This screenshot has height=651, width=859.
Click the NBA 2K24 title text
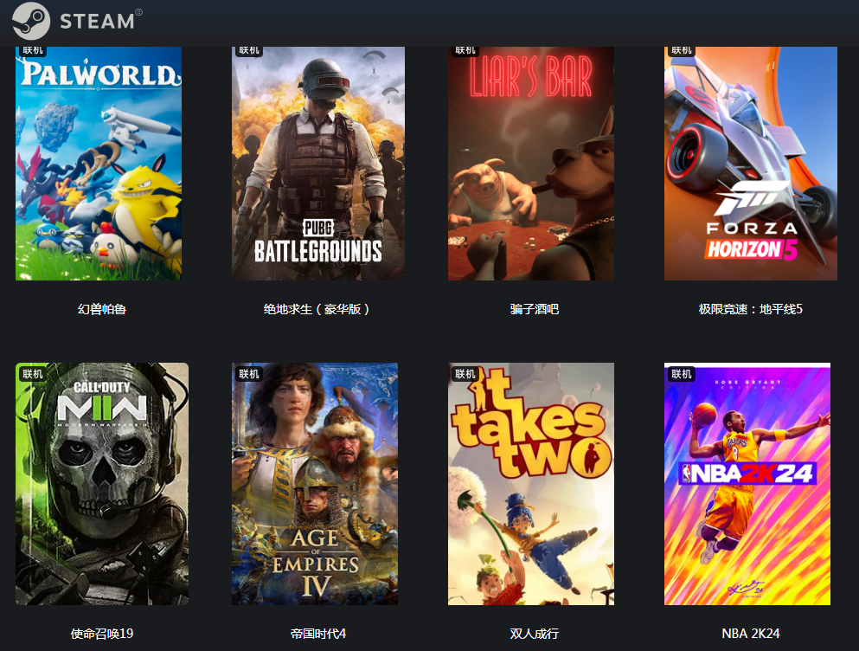pyautogui.click(x=751, y=634)
